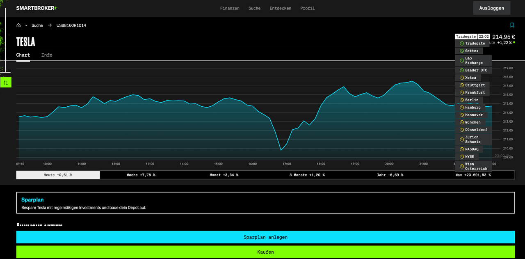
Task: Log out with the Ausloggen button
Action: 492,8
